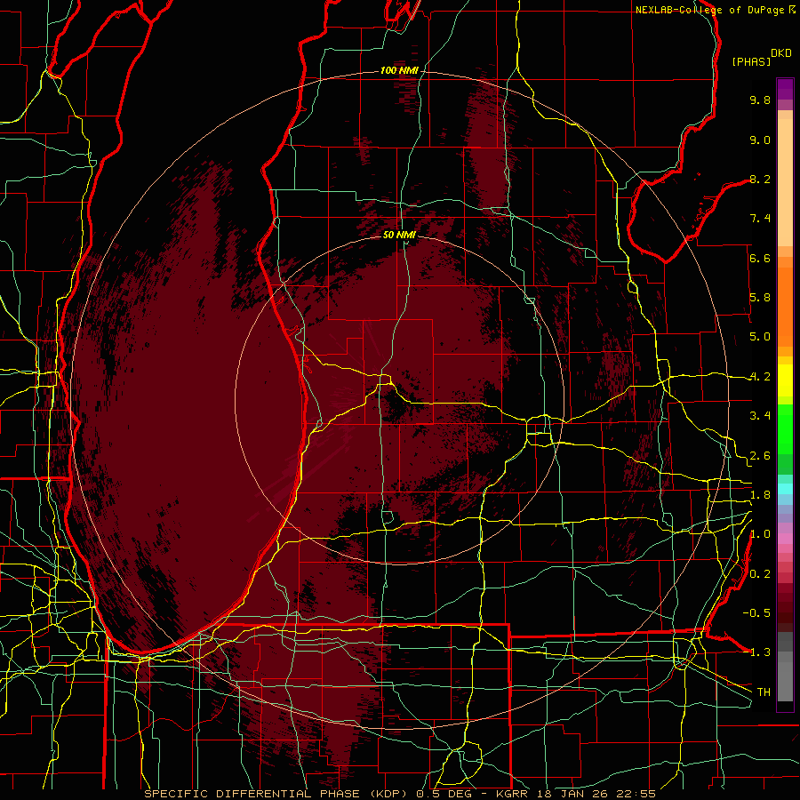Click the 0.2 scale value
800x800 pixels.
760,574
